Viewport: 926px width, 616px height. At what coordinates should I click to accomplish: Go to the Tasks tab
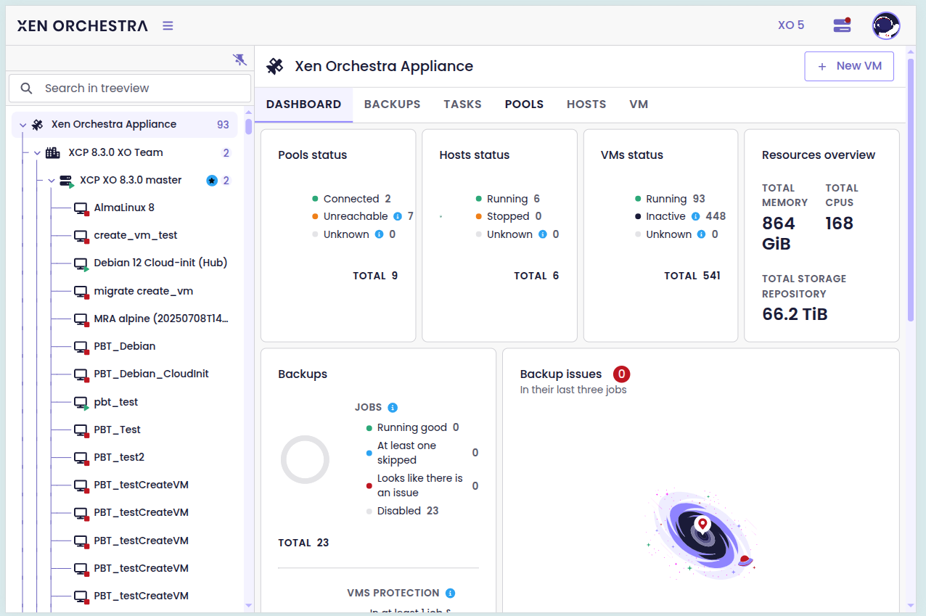[x=462, y=104]
